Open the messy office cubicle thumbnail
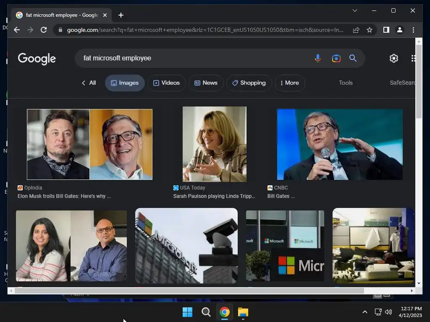This screenshot has height=322, width=430. [x=373, y=246]
